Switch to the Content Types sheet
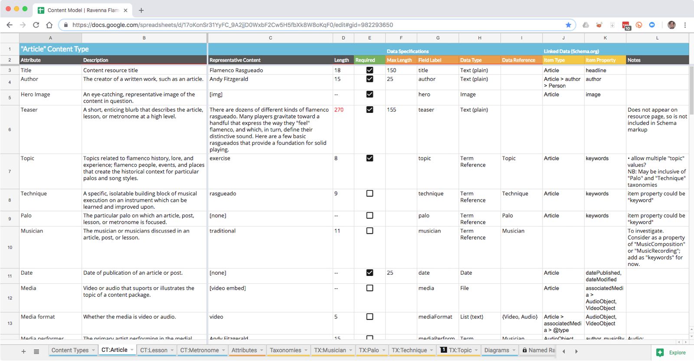The width and height of the screenshot is (694, 361). coord(70,350)
